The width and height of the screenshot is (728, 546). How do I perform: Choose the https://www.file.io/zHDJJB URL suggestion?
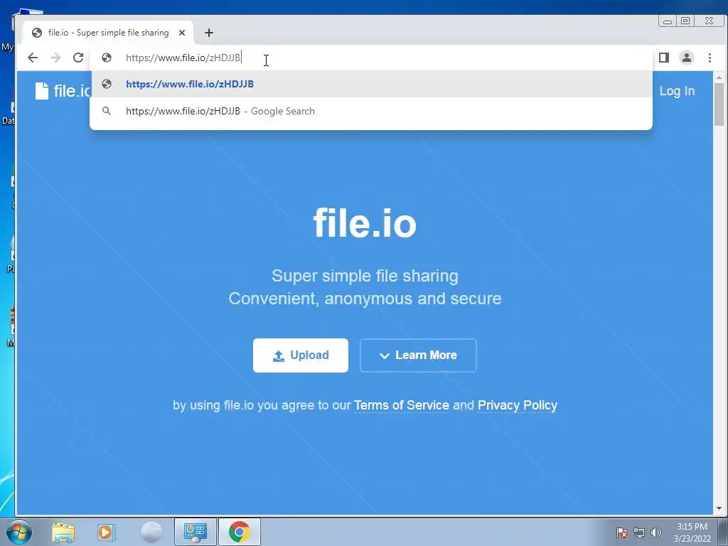click(x=371, y=84)
